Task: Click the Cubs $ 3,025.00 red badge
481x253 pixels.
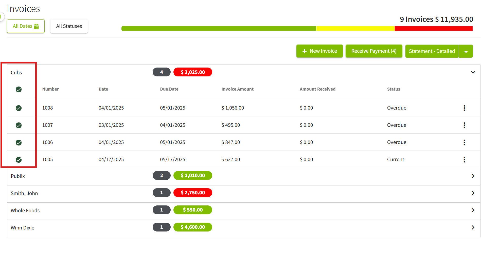Action: (193, 72)
